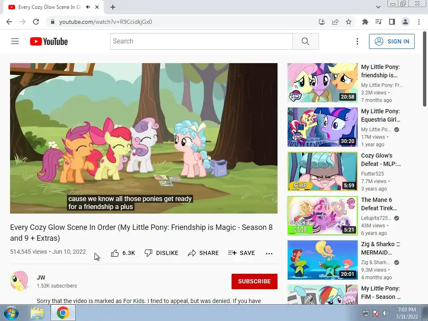The height and width of the screenshot is (321, 428).
Task: Click install/download page icon in address bar
Action: [322, 22]
